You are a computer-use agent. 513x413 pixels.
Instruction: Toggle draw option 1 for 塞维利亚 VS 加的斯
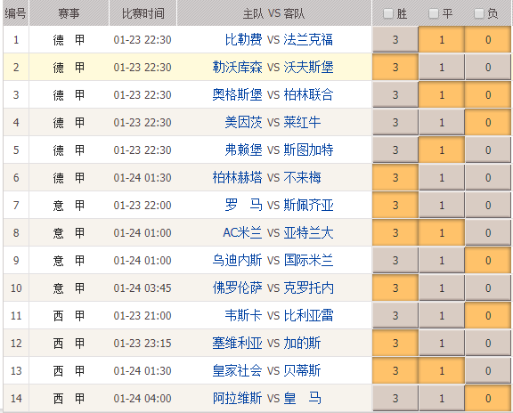442,343
